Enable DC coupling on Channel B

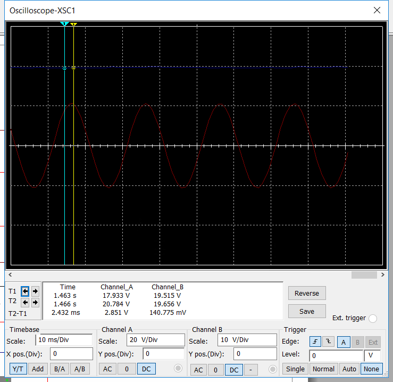232,369
